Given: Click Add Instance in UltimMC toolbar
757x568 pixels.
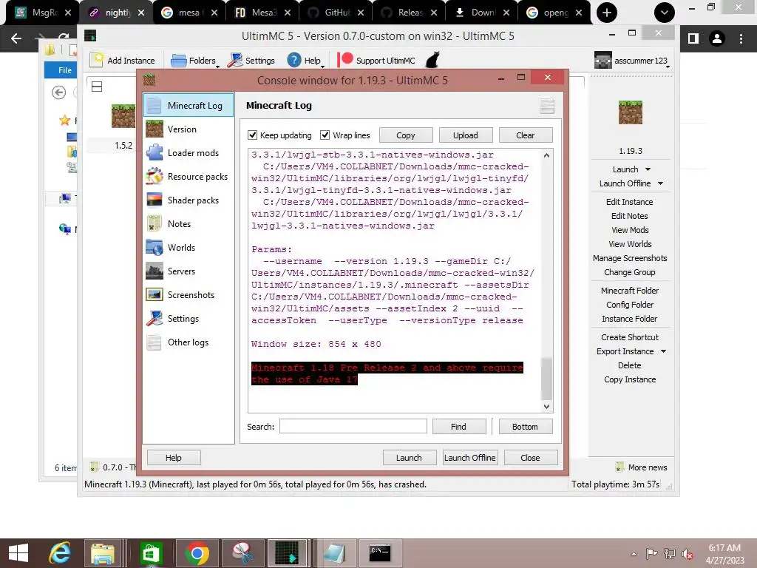Looking at the screenshot, I should click(123, 61).
